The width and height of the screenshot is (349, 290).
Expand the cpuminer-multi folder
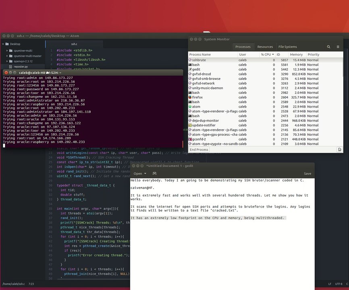point(7,50)
